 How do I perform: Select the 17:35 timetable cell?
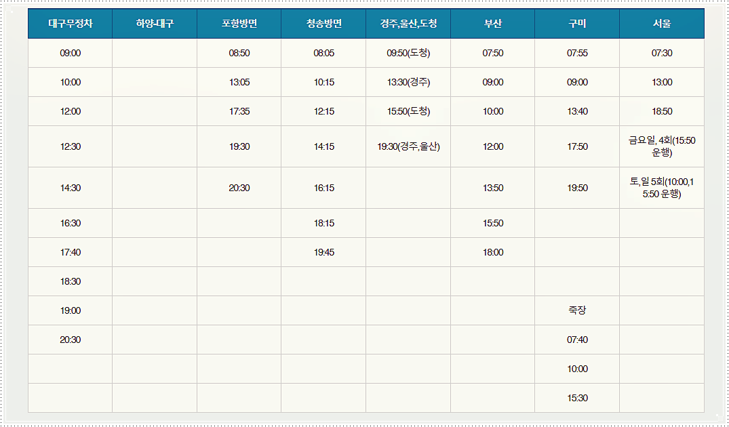click(x=239, y=111)
